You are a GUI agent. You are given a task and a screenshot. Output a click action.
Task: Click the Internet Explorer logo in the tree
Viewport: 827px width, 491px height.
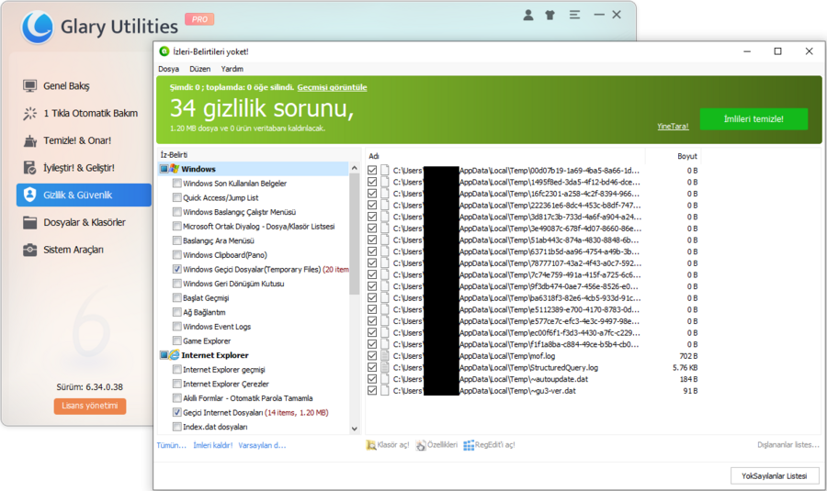point(174,355)
